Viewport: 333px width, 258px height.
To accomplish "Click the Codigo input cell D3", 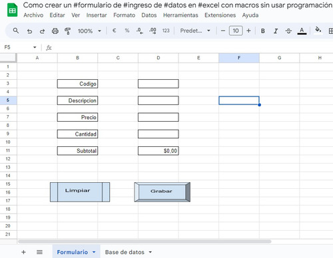I will pos(158,84).
